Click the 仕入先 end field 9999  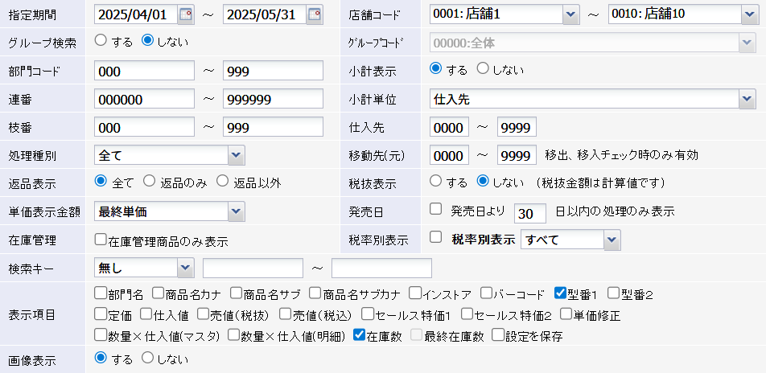pos(517,127)
